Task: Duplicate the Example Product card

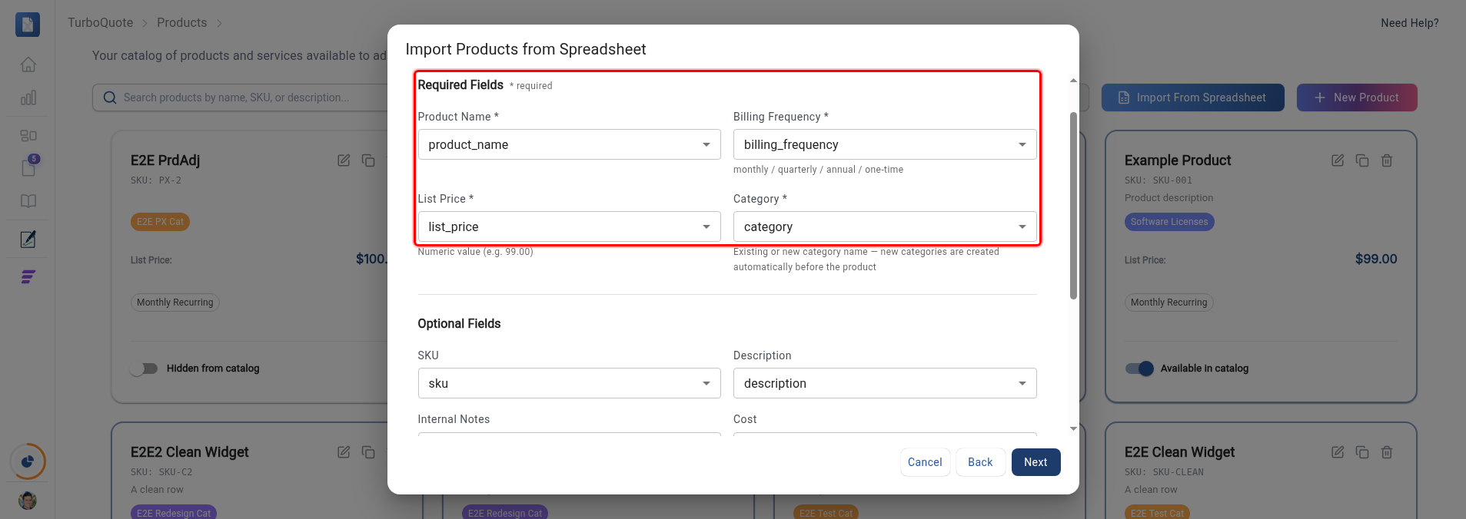Action: tap(1362, 160)
